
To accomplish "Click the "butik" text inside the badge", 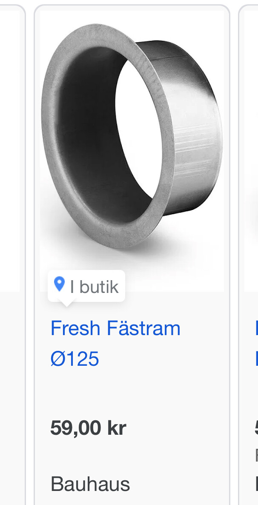I will pos(99,287).
